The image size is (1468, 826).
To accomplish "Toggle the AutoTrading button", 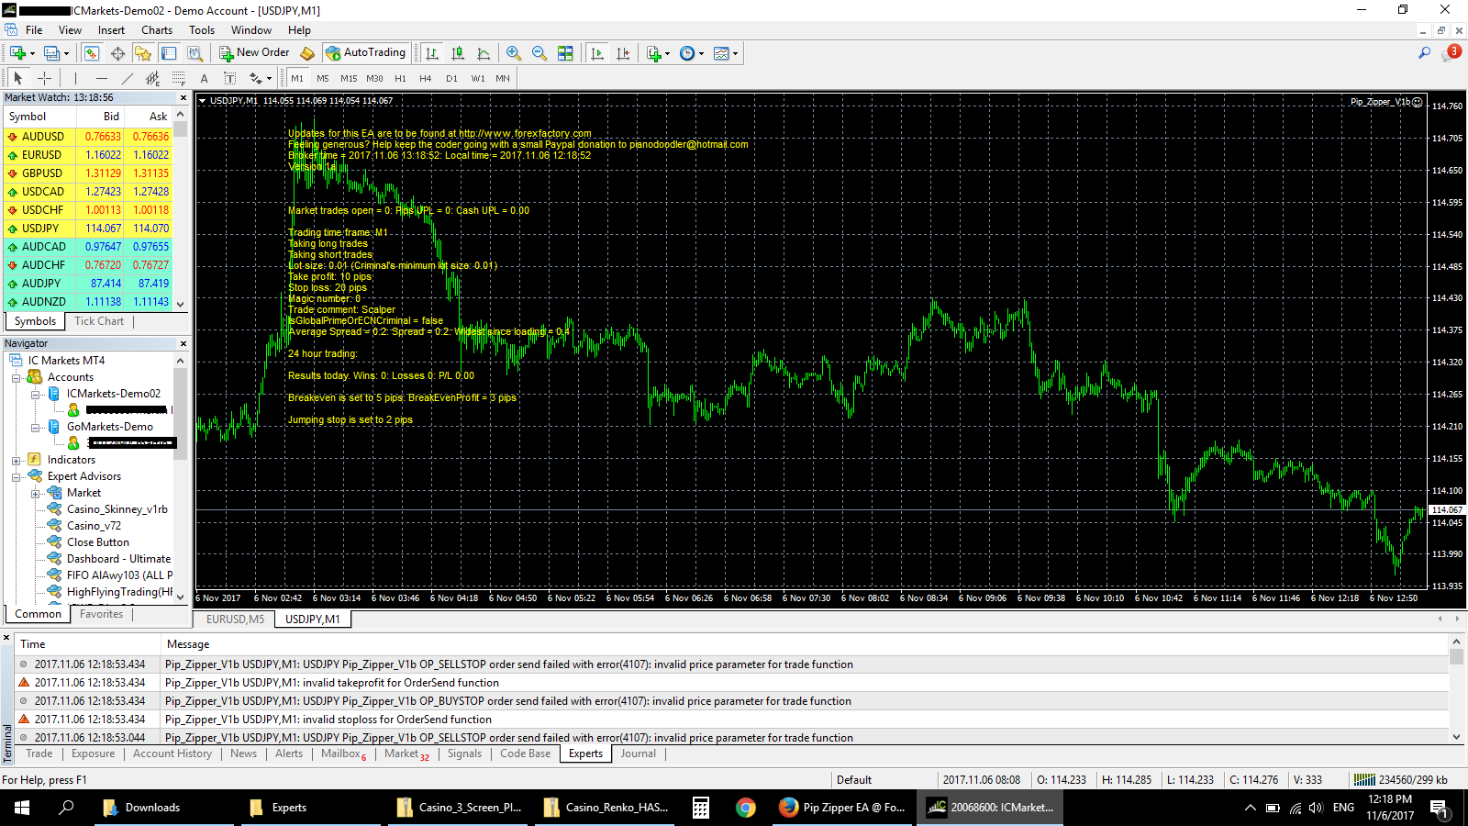I will click(x=365, y=53).
